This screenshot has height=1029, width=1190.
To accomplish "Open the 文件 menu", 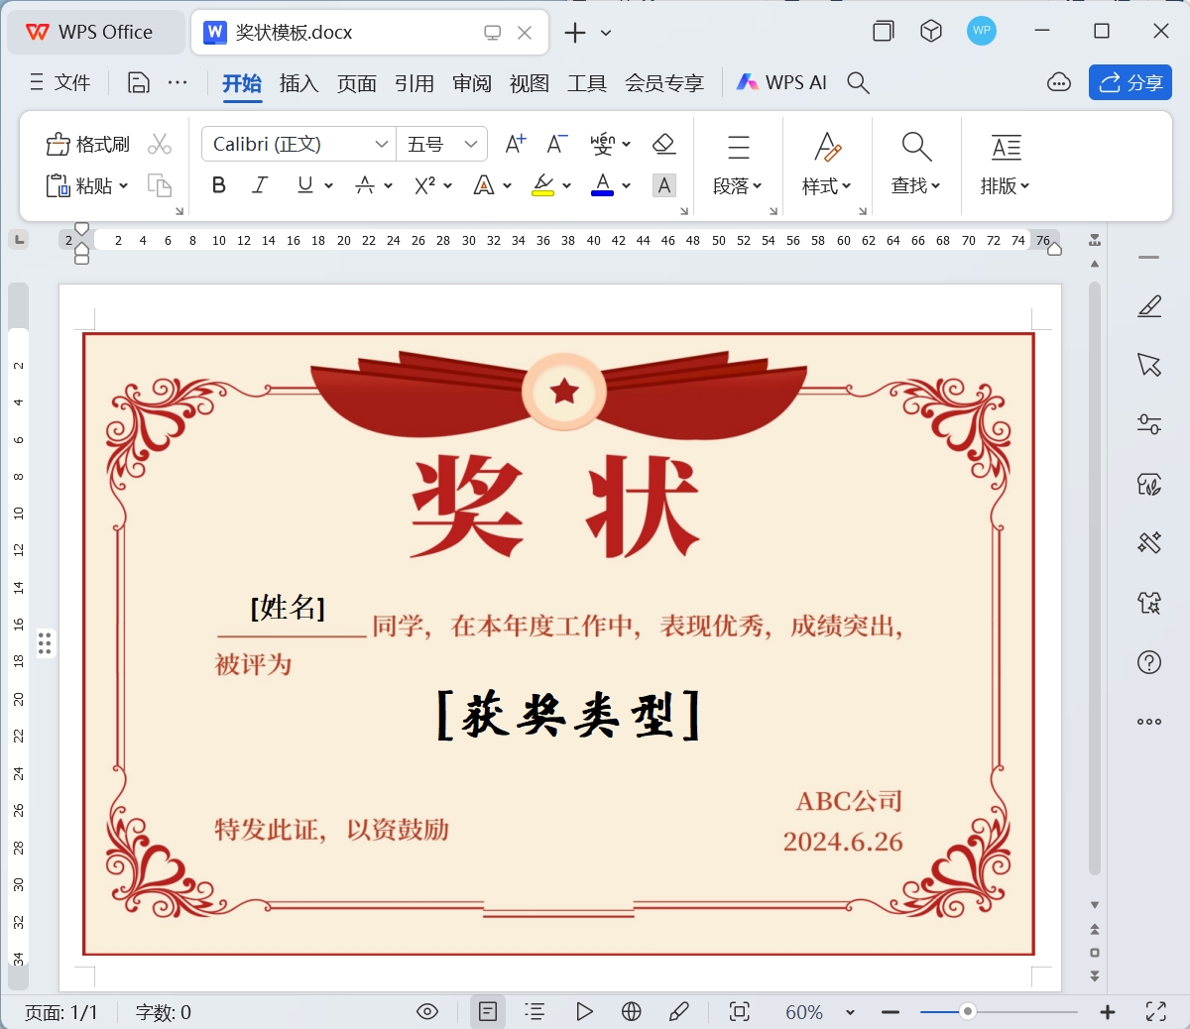I will 60,83.
